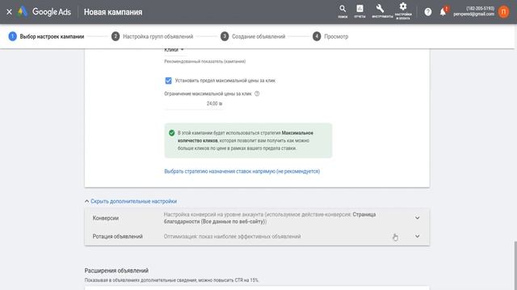Expand the Ротация объявлений row chevron
This screenshot has width=517, height=290.
[417, 236]
